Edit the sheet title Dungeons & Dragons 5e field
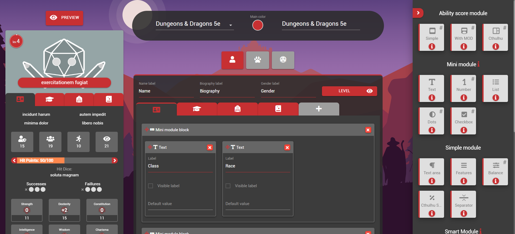 click(321, 24)
